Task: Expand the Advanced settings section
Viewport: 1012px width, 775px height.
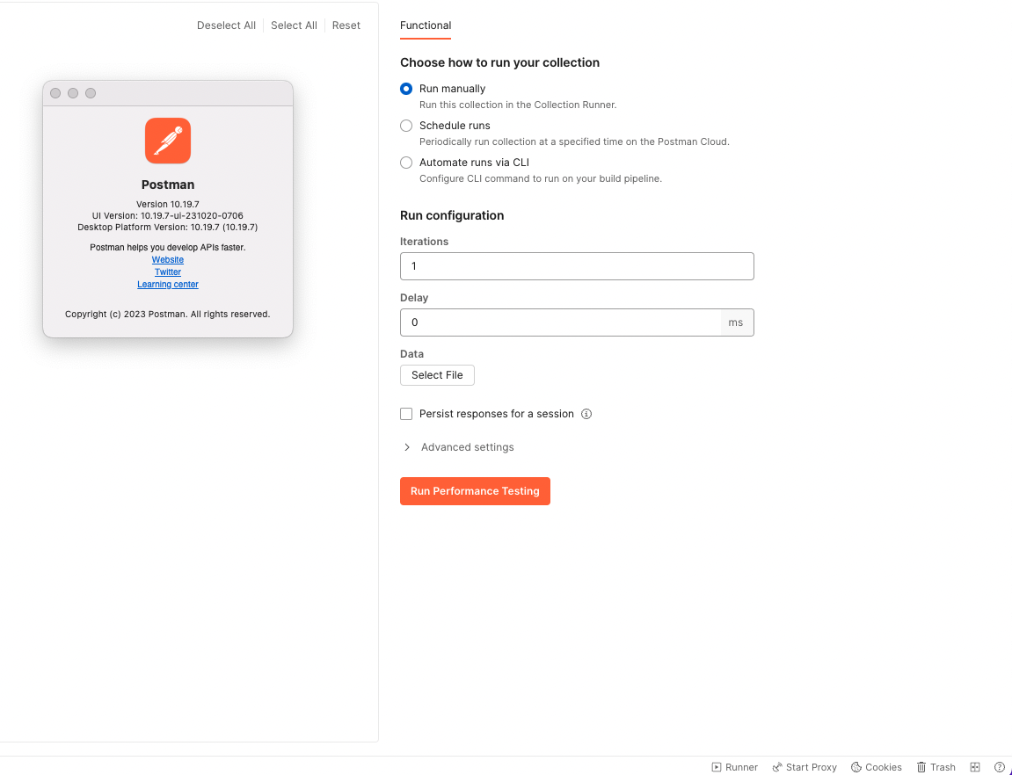Action: coord(407,447)
